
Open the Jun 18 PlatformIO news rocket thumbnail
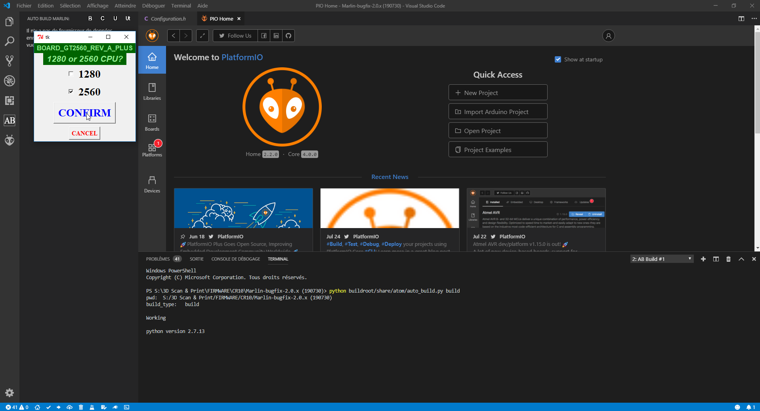(243, 208)
